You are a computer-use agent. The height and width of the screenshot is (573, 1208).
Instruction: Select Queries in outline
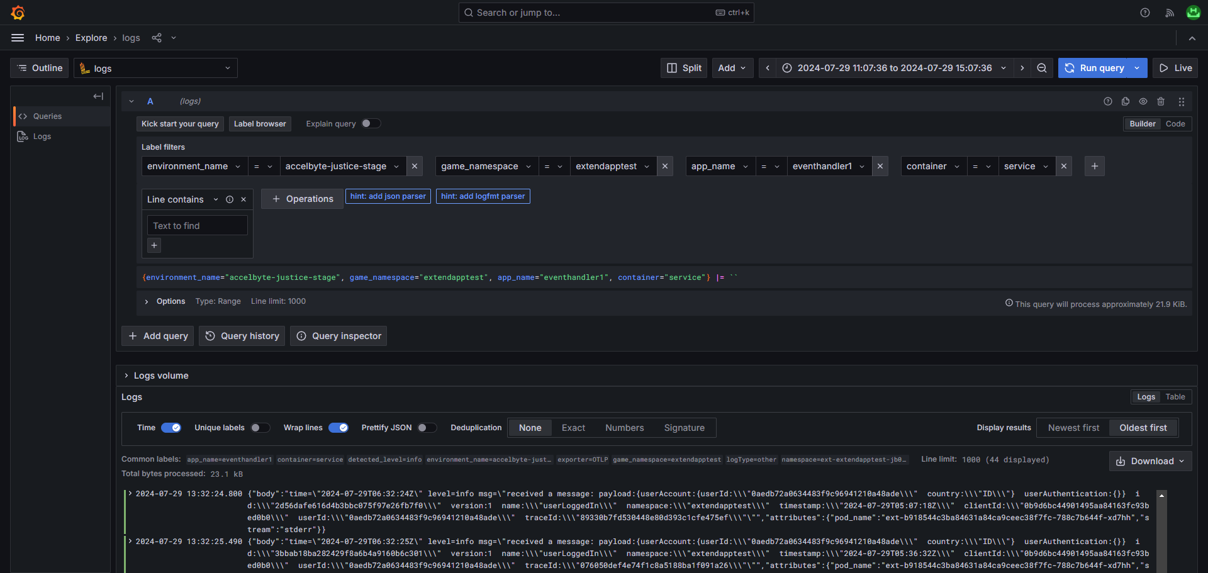click(x=62, y=116)
